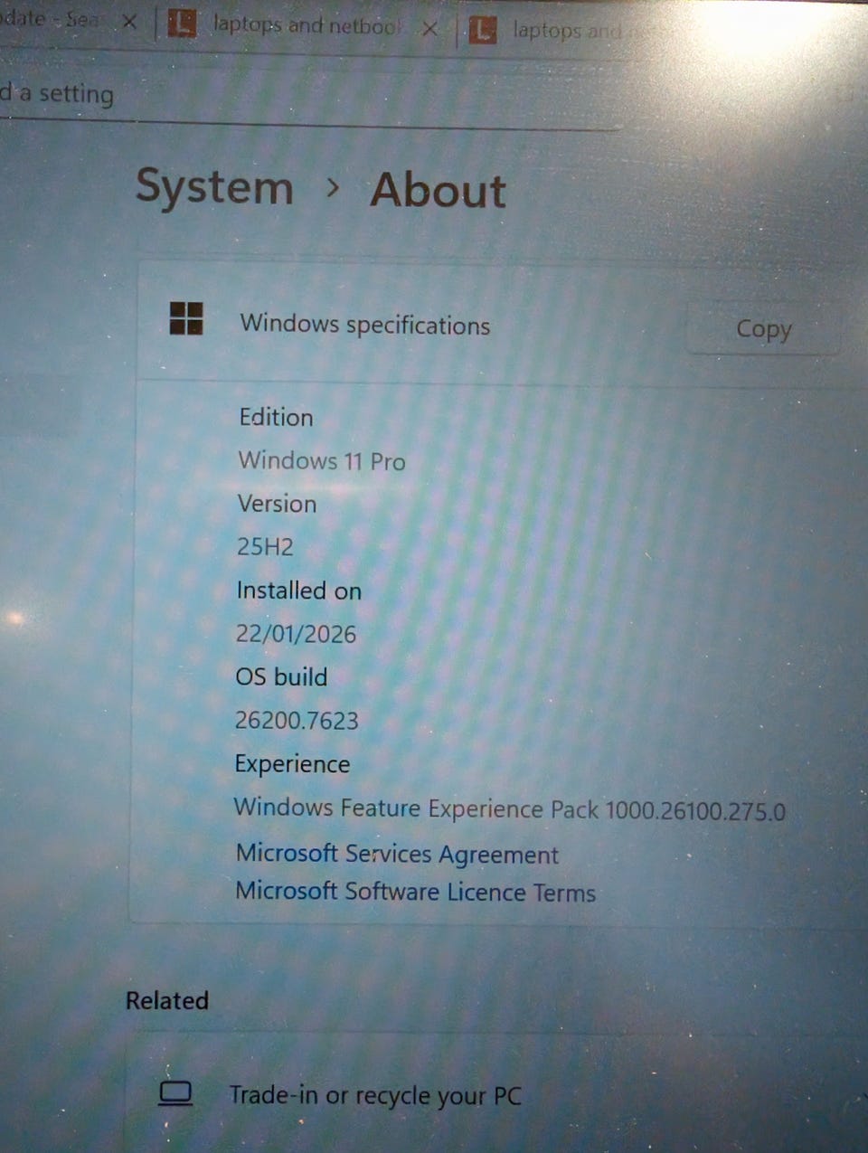The width and height of the screenshot is (868, 1153).
Task: Click the Installed on label
Action: [x=298, y=591]
